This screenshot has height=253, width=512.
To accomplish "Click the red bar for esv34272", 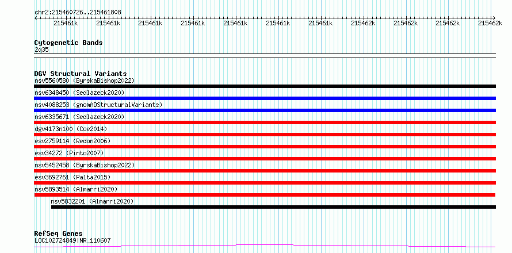I will (x=265, y=159).
